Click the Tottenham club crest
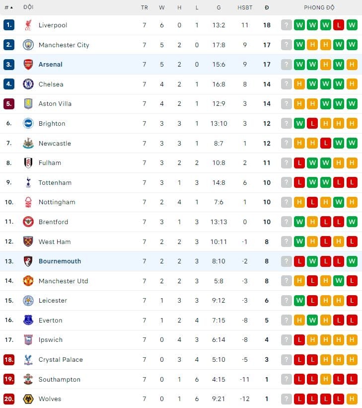362x408 pixels. pos(28,182)
